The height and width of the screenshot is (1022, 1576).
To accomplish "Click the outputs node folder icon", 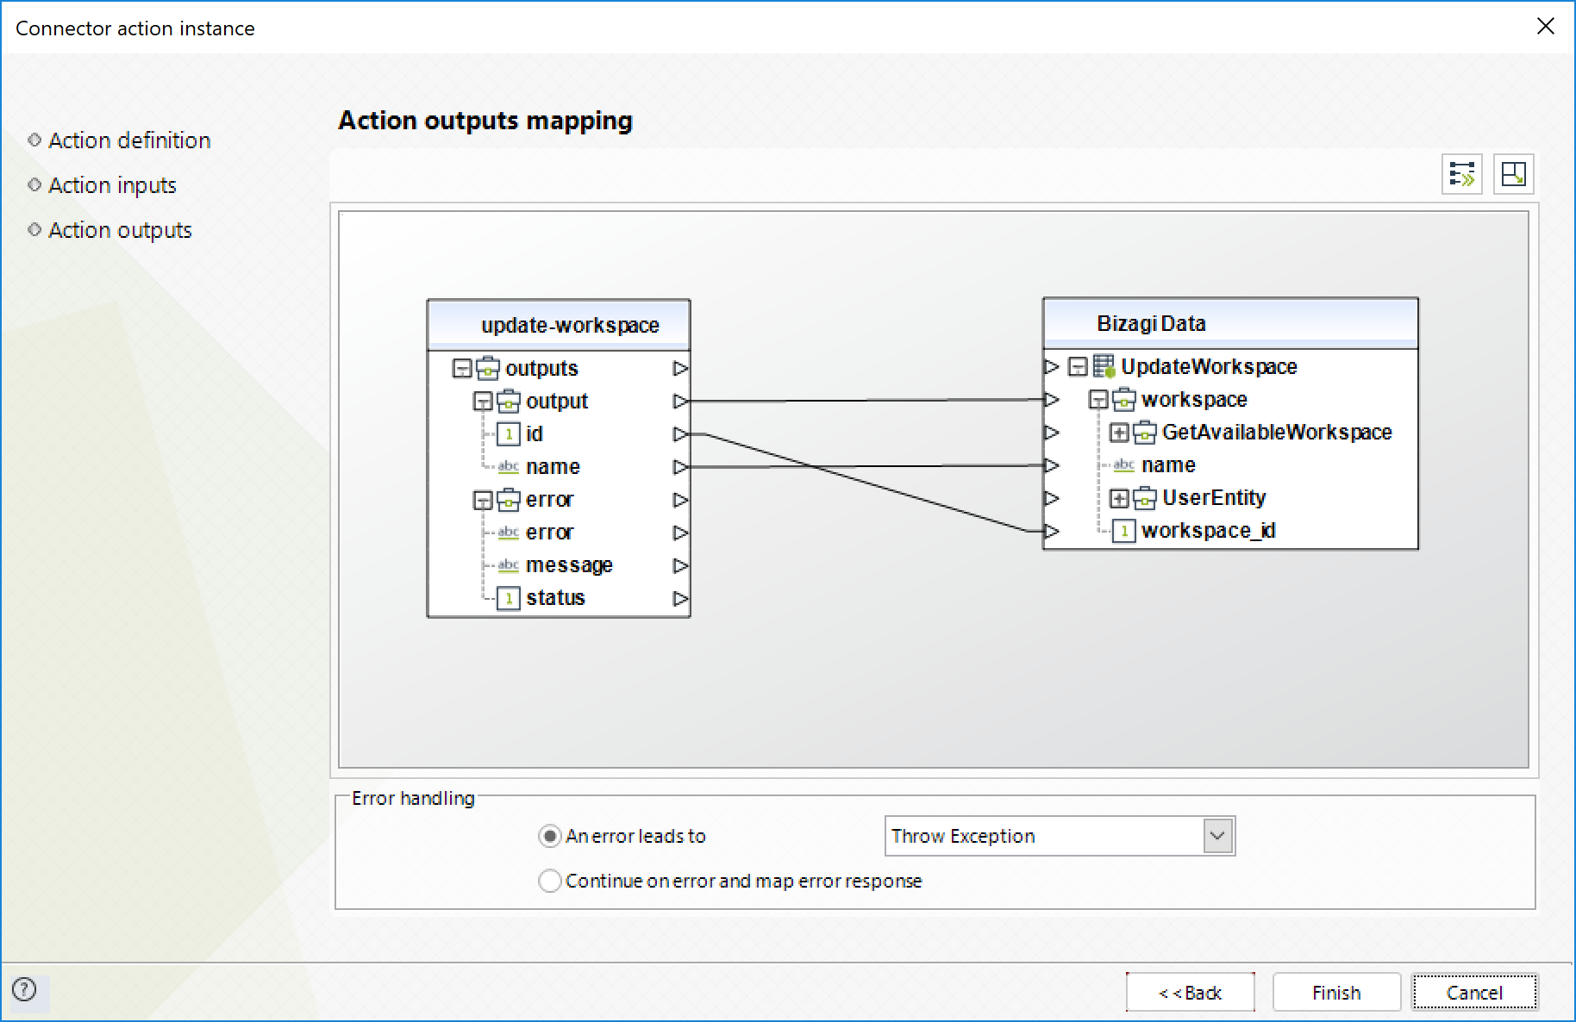I will 488,368.
